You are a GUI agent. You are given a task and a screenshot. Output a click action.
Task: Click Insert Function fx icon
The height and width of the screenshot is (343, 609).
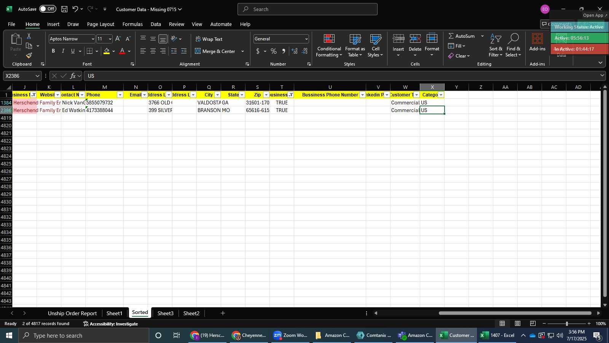[x=73, y=76]
